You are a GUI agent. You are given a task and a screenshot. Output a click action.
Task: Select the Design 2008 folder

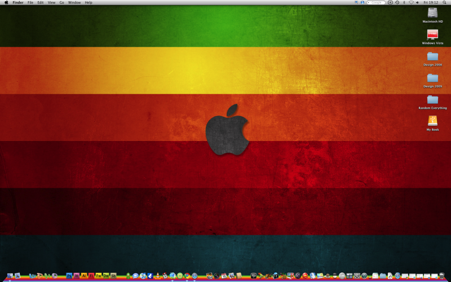(x=432, y=56)
